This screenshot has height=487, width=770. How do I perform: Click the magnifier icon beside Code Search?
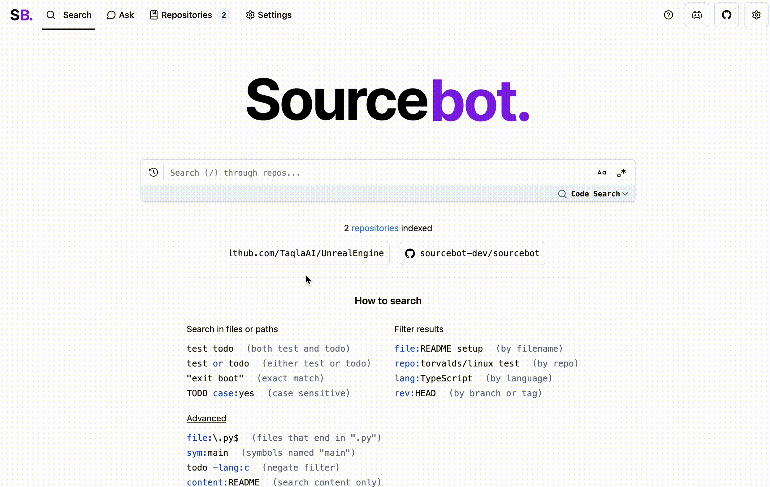click(x=562, y=194)
